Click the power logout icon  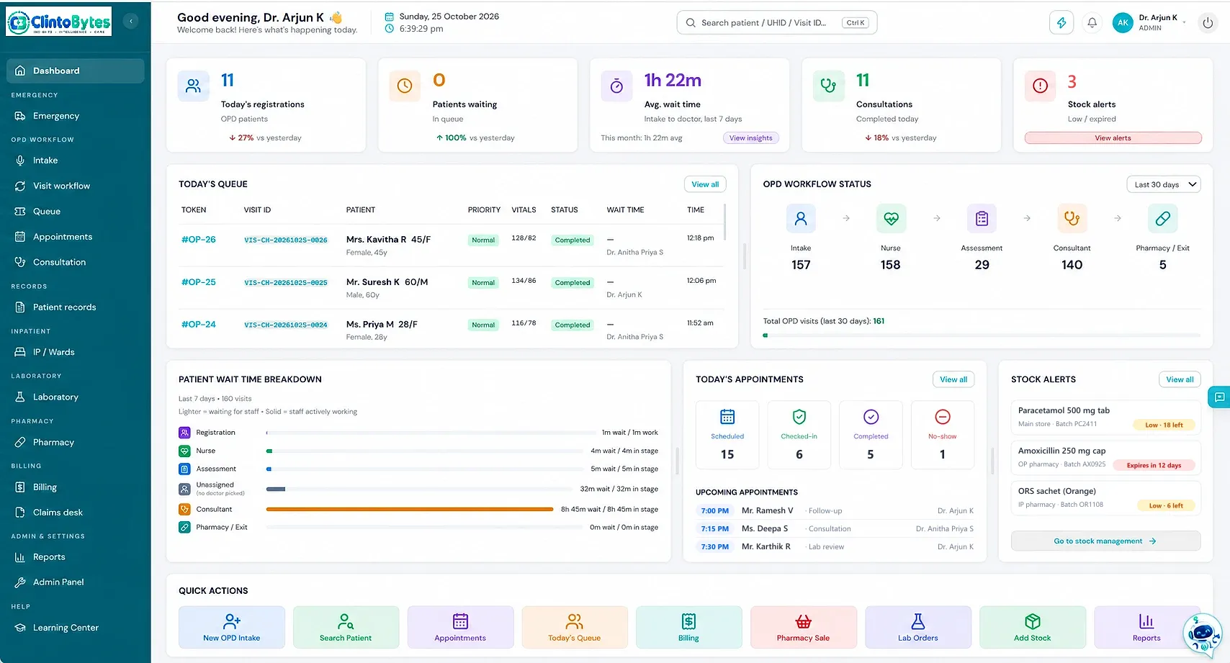tap(1208, 23)
